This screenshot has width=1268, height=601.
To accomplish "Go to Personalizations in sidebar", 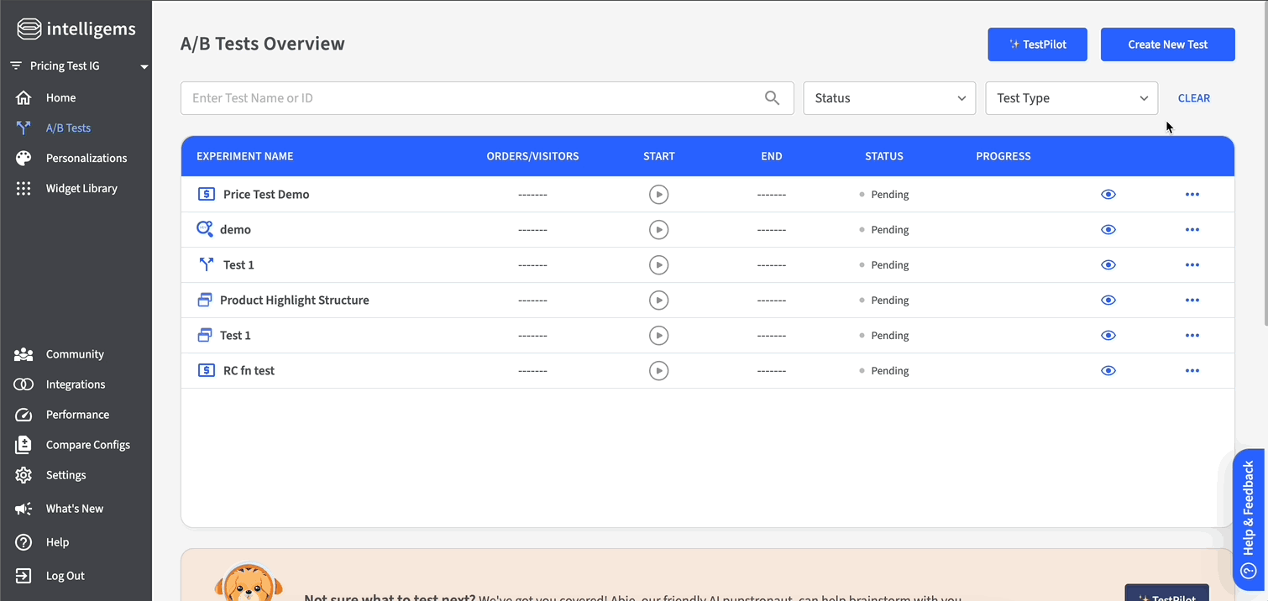I will (x=86, y=159).
